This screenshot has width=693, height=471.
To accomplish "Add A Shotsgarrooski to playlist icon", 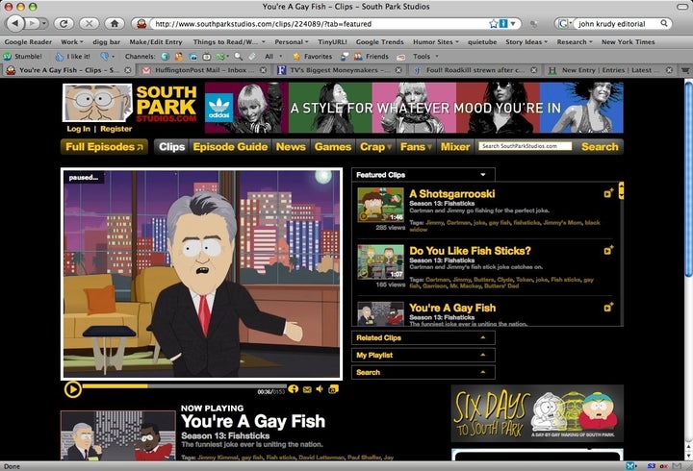I will tap(608, 193).
